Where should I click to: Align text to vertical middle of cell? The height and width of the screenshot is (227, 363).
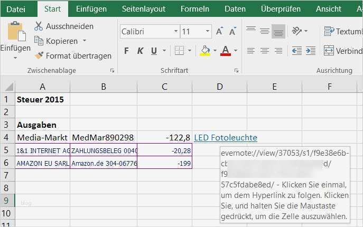(x=265, y=31)
